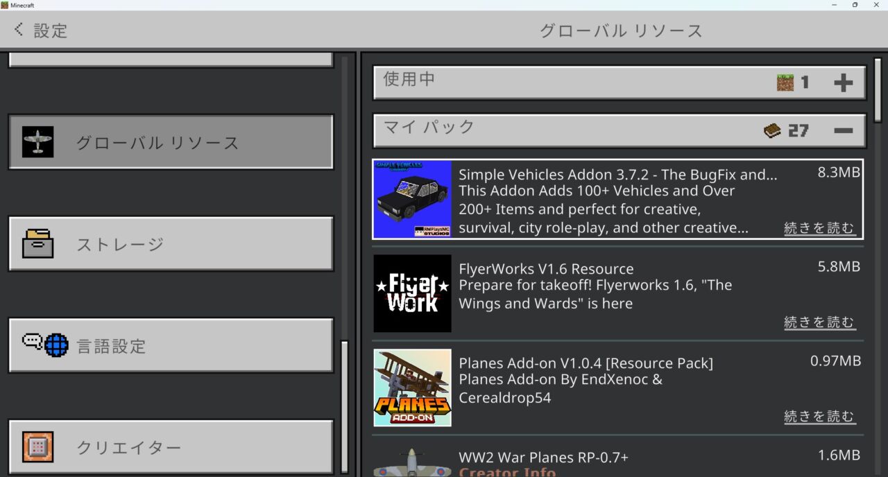Expand the 使用中 section with the plus
This screenshot has width=888, height=477.
845,82
